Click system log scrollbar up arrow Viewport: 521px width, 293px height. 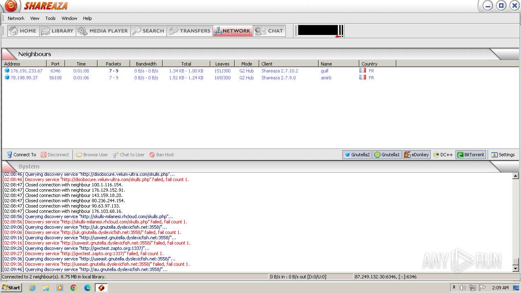point(516,176)
